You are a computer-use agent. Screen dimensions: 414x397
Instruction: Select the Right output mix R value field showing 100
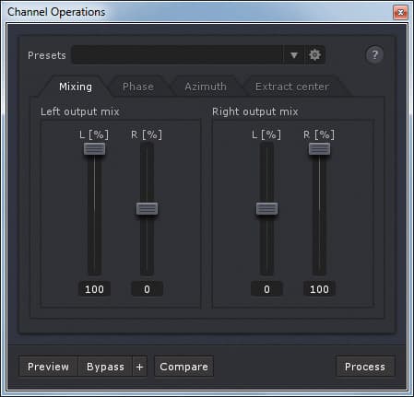click(x=319, y=289)
